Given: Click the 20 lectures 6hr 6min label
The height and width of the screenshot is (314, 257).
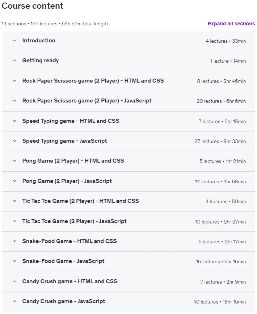Looking at the screenshot, I should pyautogui.click(x=221, y=101).
